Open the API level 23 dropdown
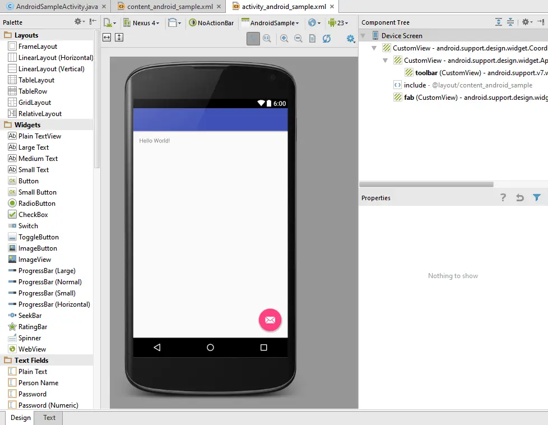 [338, 23]
